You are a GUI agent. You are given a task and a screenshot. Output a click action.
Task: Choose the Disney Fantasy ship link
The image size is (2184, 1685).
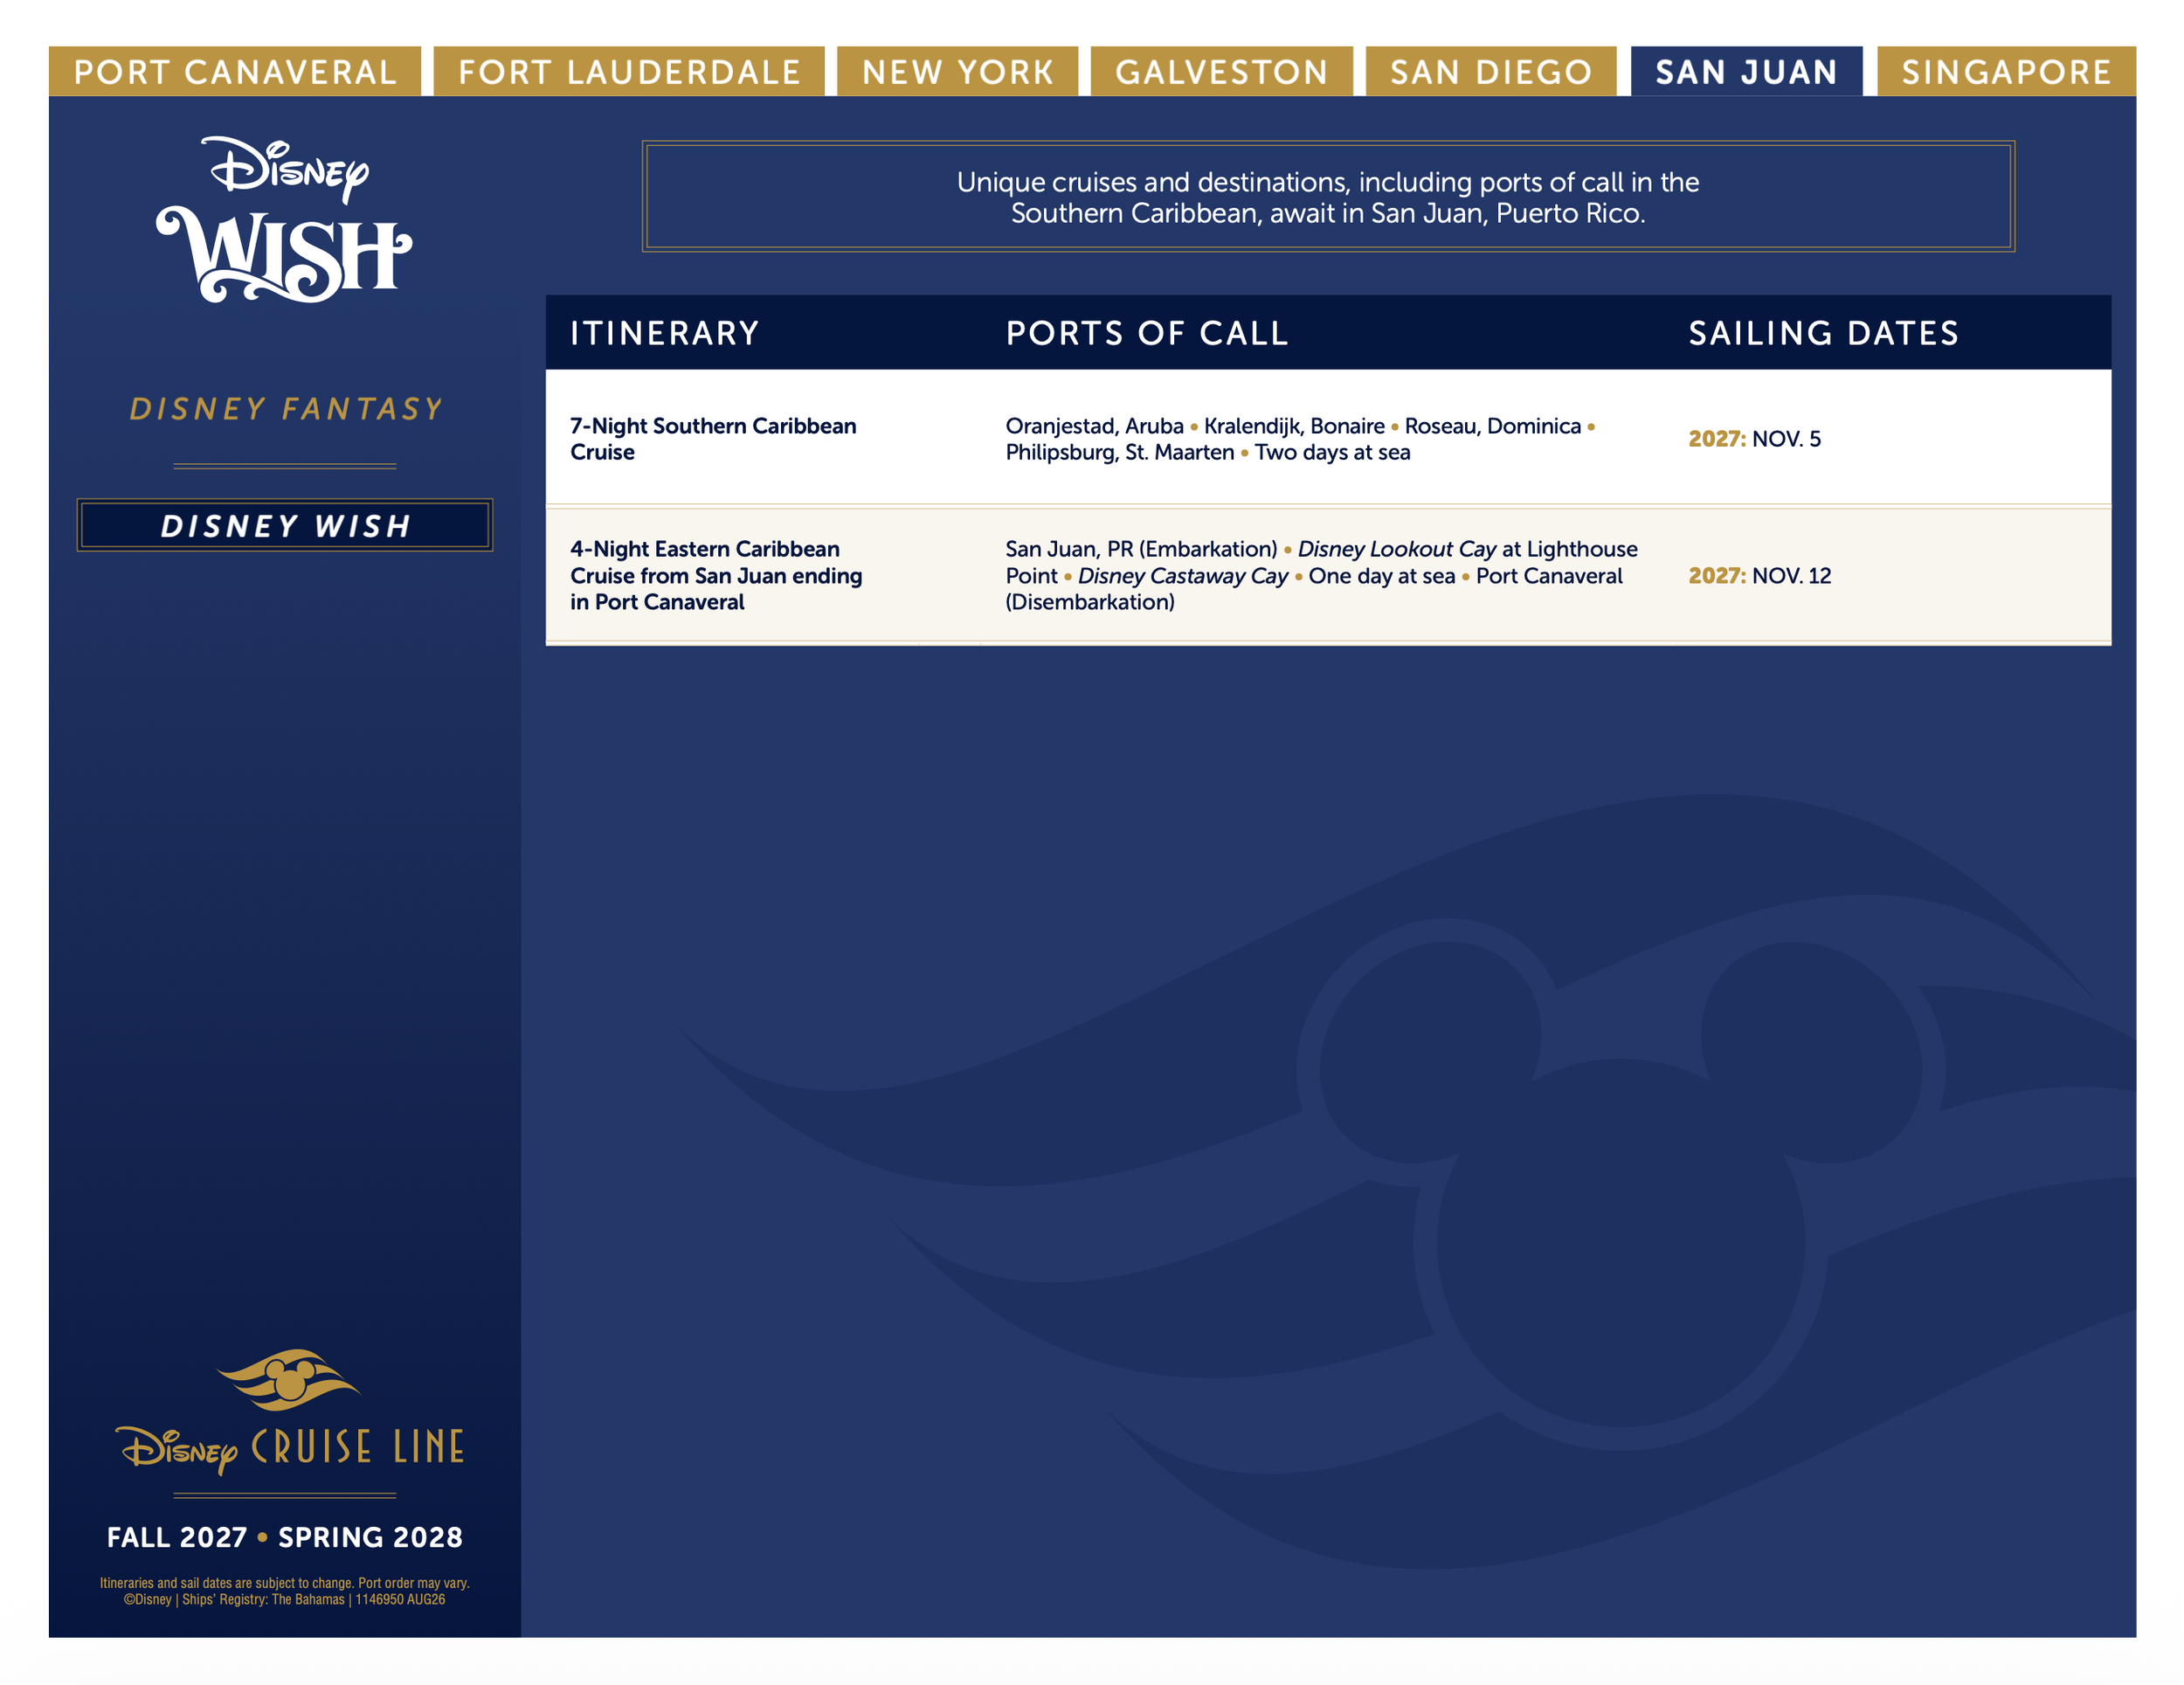286,408
